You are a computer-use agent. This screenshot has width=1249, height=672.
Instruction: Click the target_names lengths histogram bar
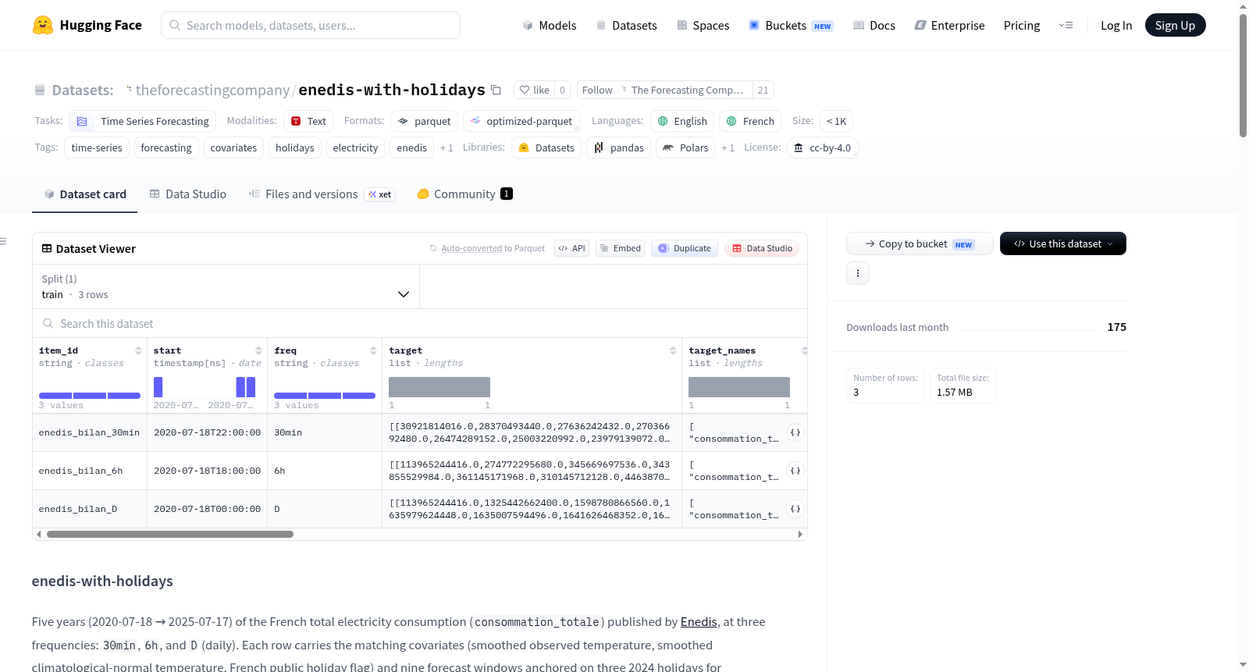[x=739, y=387]
